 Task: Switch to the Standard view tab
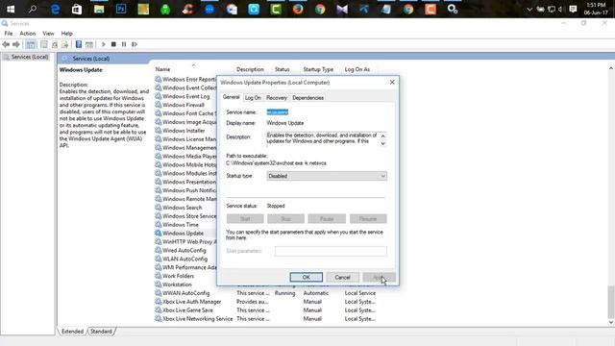(101, 332)
